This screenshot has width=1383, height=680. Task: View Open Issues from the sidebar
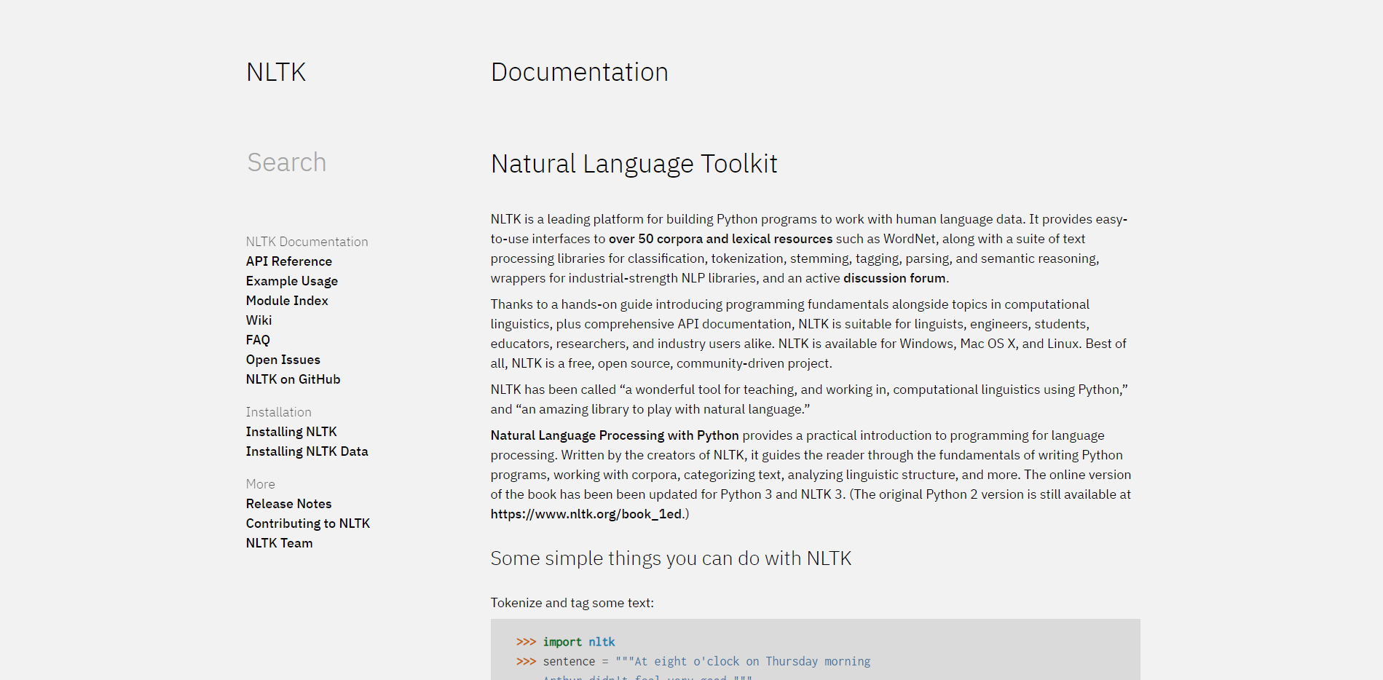coord(283,360)
